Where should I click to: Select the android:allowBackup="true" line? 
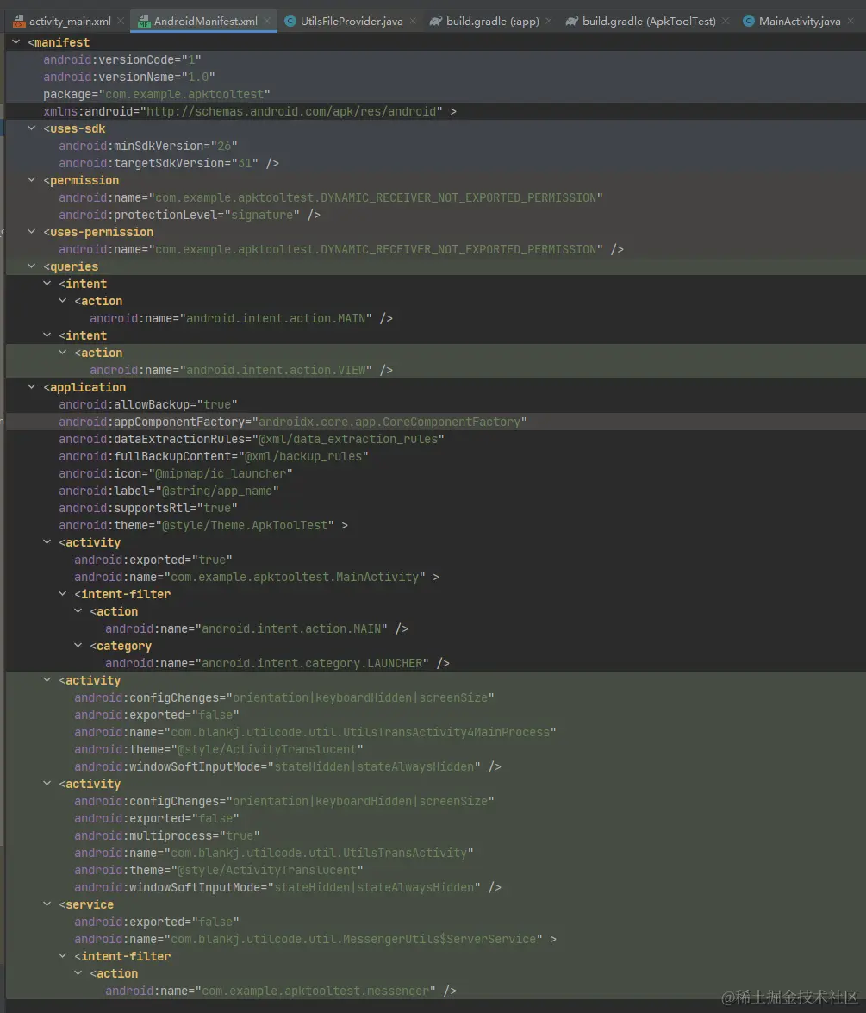(148, 404)
